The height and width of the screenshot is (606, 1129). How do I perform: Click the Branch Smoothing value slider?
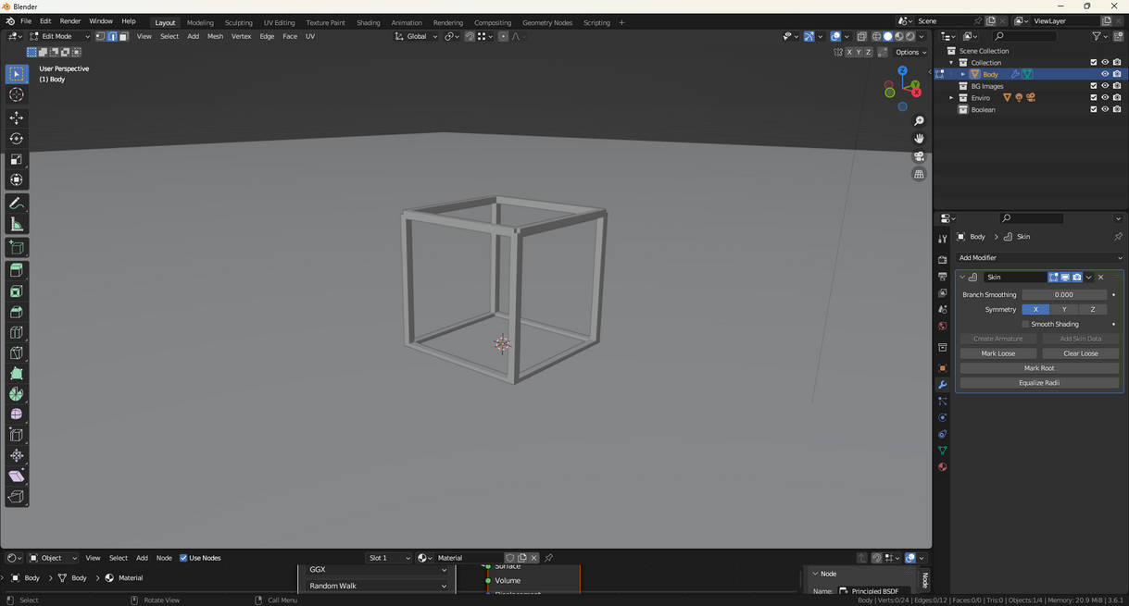1063,295
